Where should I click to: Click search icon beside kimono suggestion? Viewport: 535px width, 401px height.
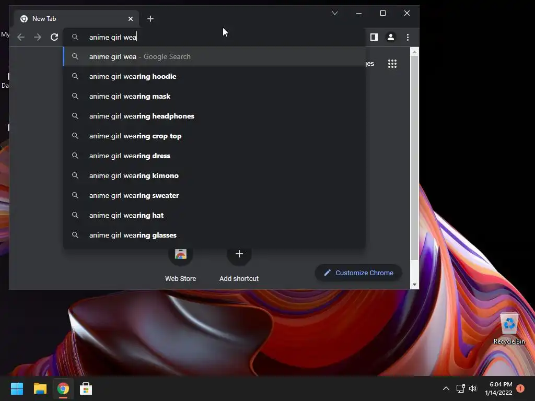point(75,175)
